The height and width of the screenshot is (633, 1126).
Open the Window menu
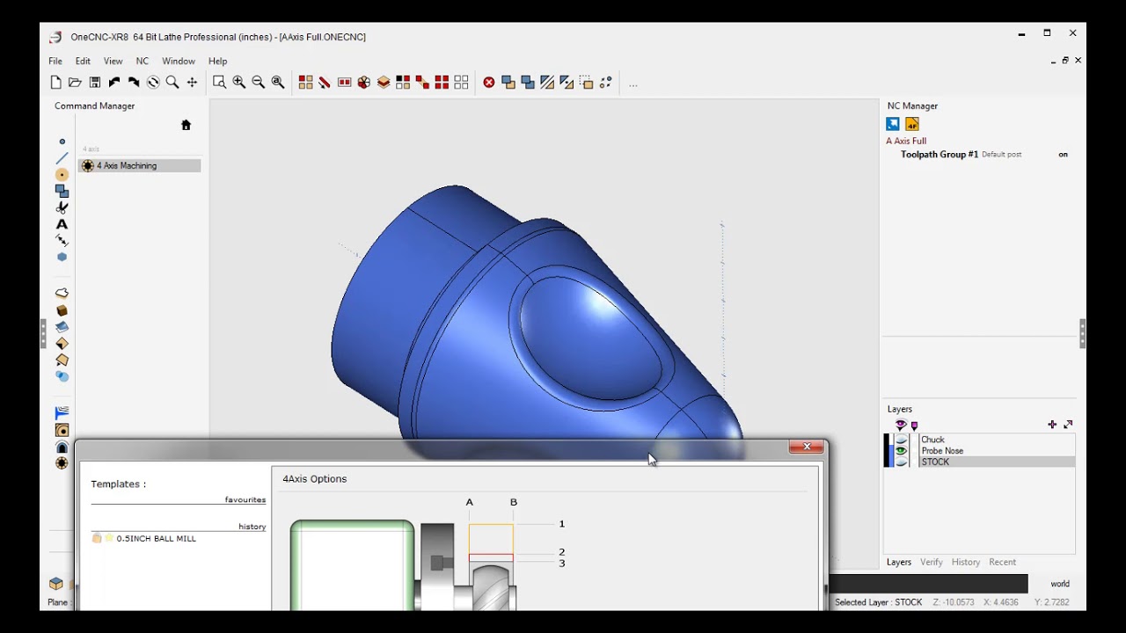(x=179, y=62)
